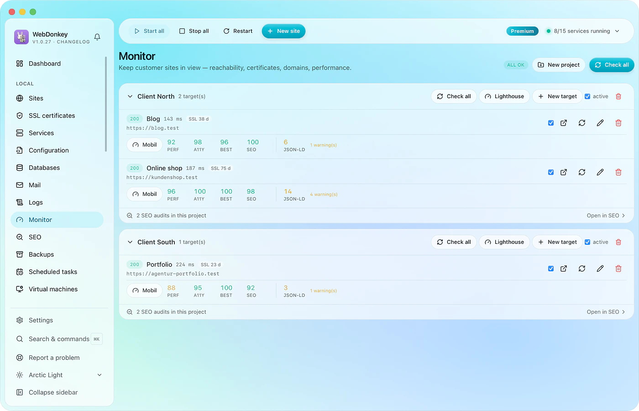The height and width of the screenshot is (411, 639).
Task: Edit the Online shop target
Action: point(600,172)
